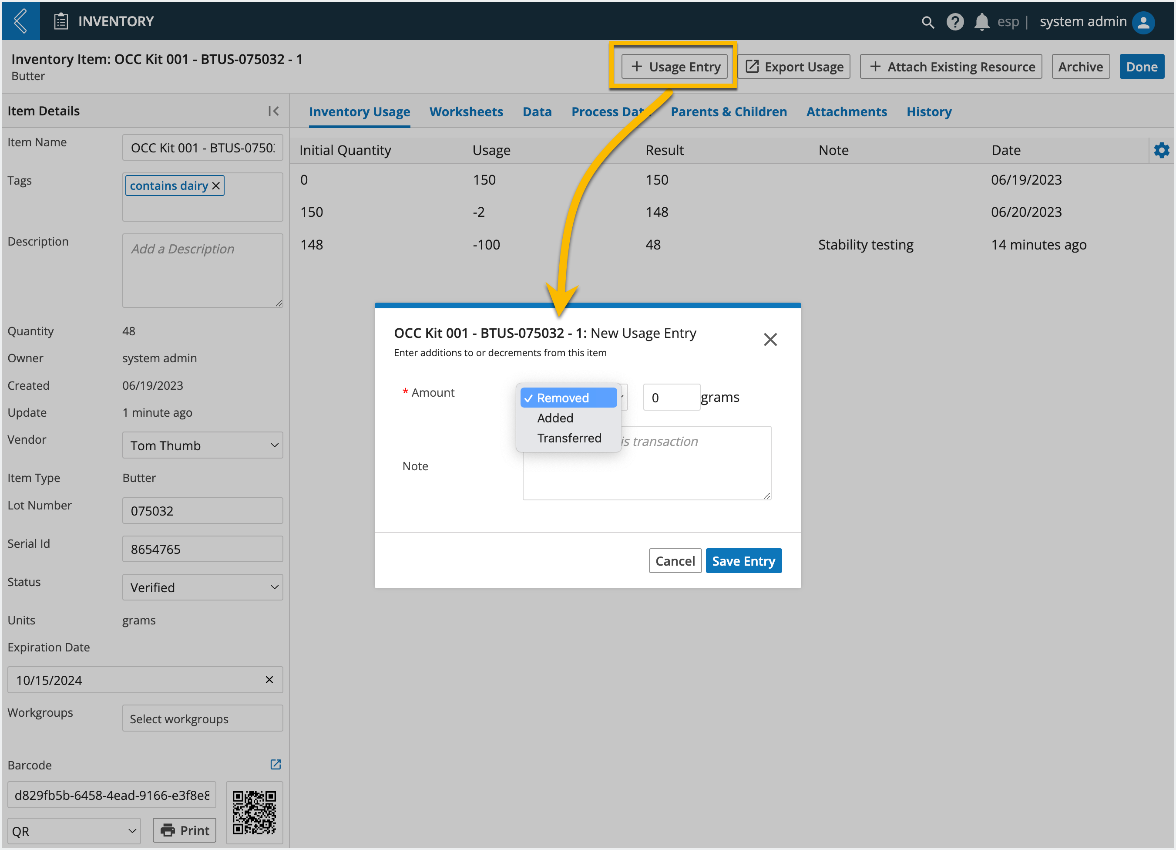Select the Stability testing note cell
Viewport: 1176px width, 850px height.
click(866, 244)
